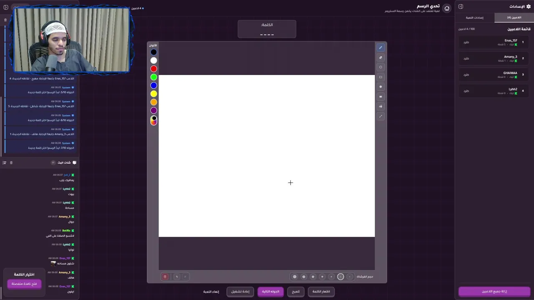Click إنهاء اللعبة end game link

click(x=211, y=292)
